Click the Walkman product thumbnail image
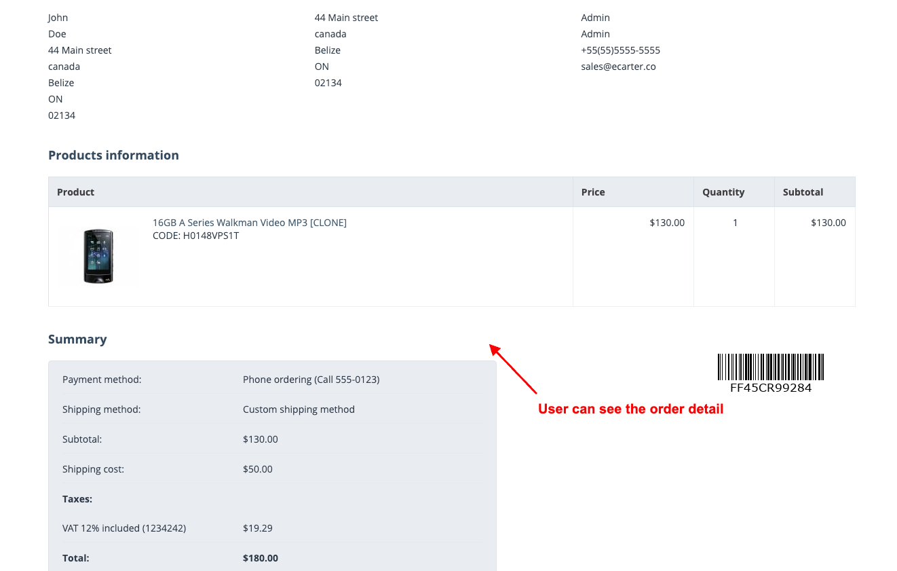The height and width of the screenshot is (571, 897). point(99,256)
